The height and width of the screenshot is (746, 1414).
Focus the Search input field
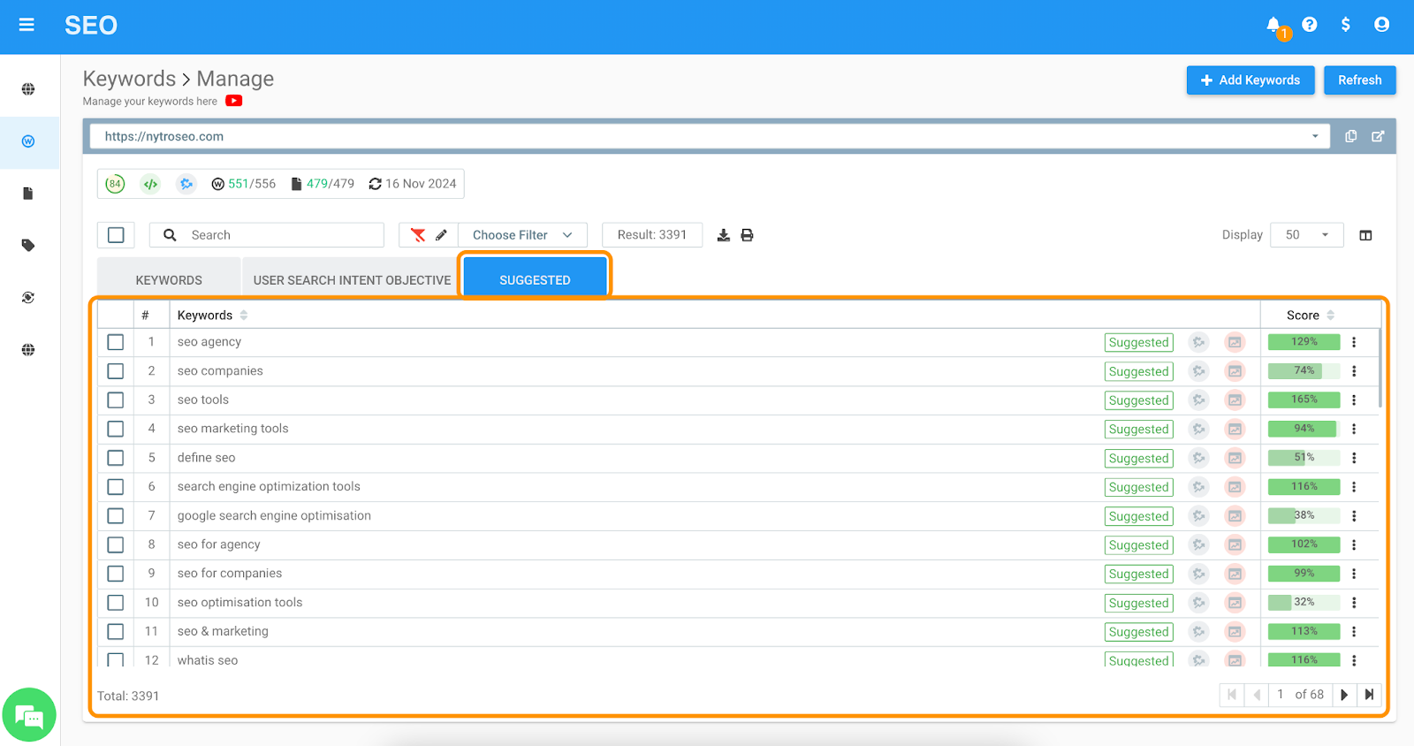point(267,235)
